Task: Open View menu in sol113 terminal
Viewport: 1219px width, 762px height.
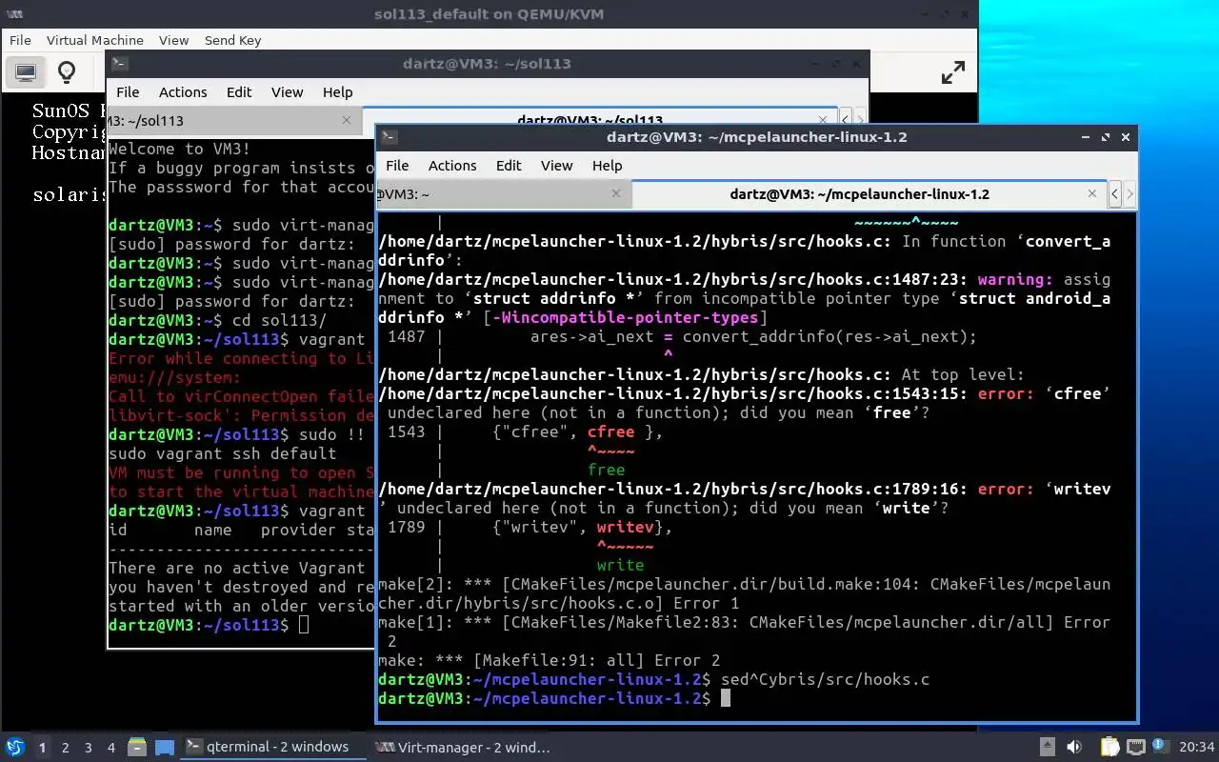Action: tap(288, 91)
